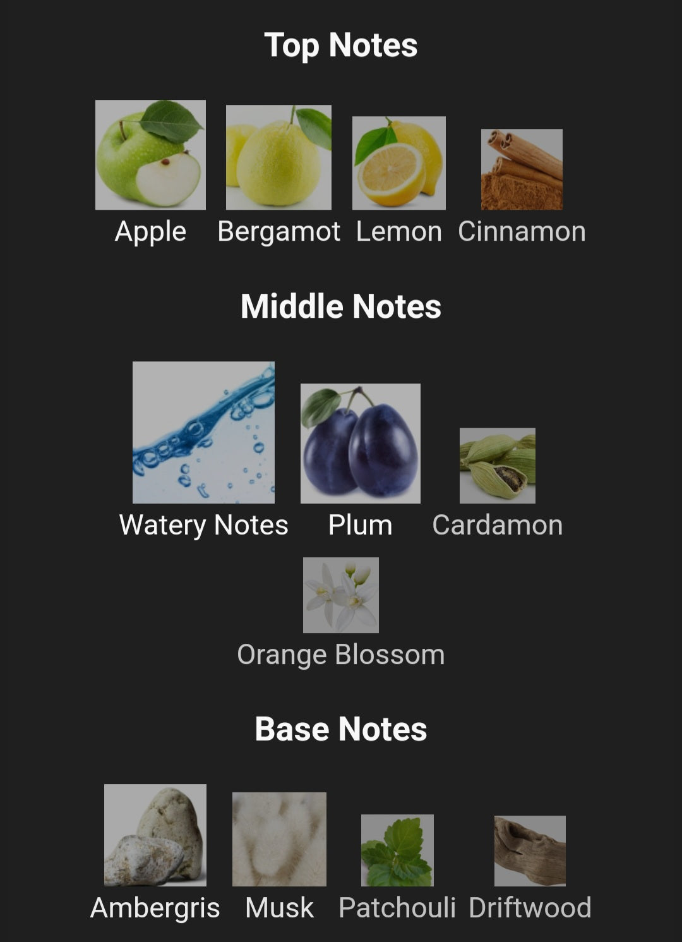Click the Top Notes heading

340,45
